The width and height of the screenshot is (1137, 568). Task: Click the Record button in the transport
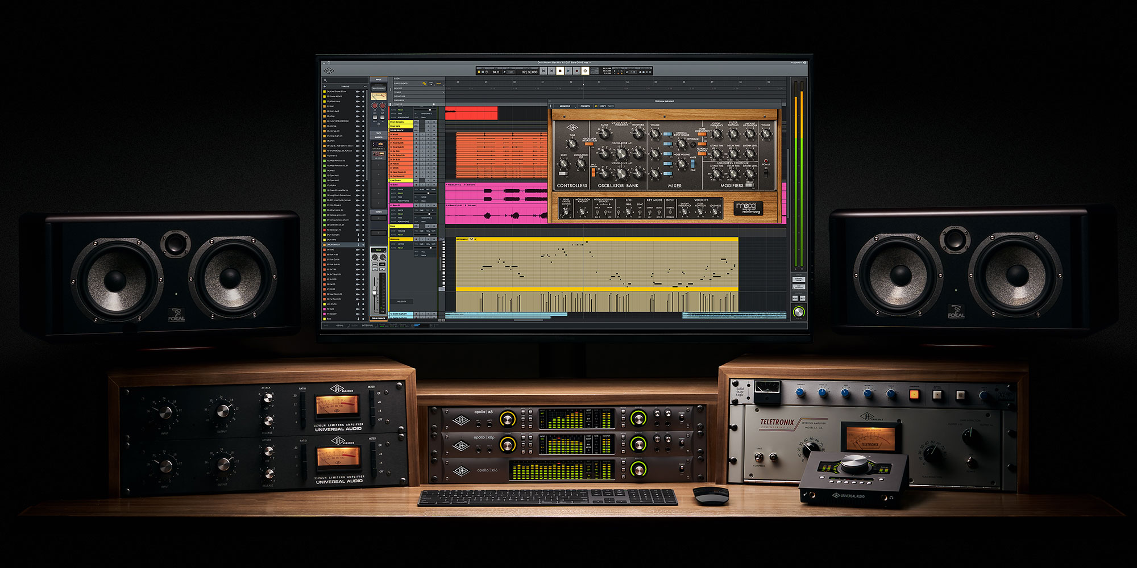[x=576, y=71]
